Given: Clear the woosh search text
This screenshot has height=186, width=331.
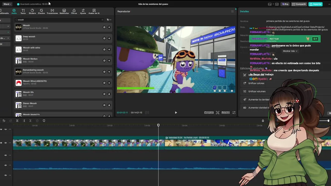Looking at the screenshot, I should [102, 20].
